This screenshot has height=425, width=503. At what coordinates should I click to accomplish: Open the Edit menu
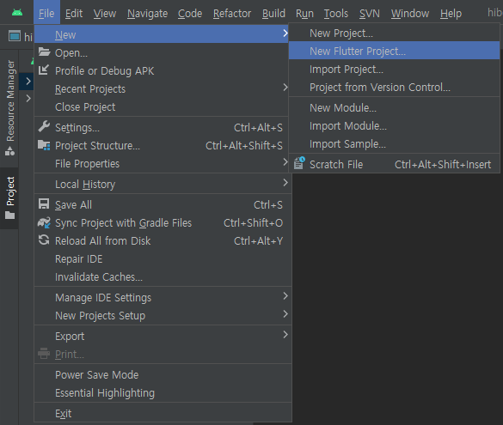[74, 14]
